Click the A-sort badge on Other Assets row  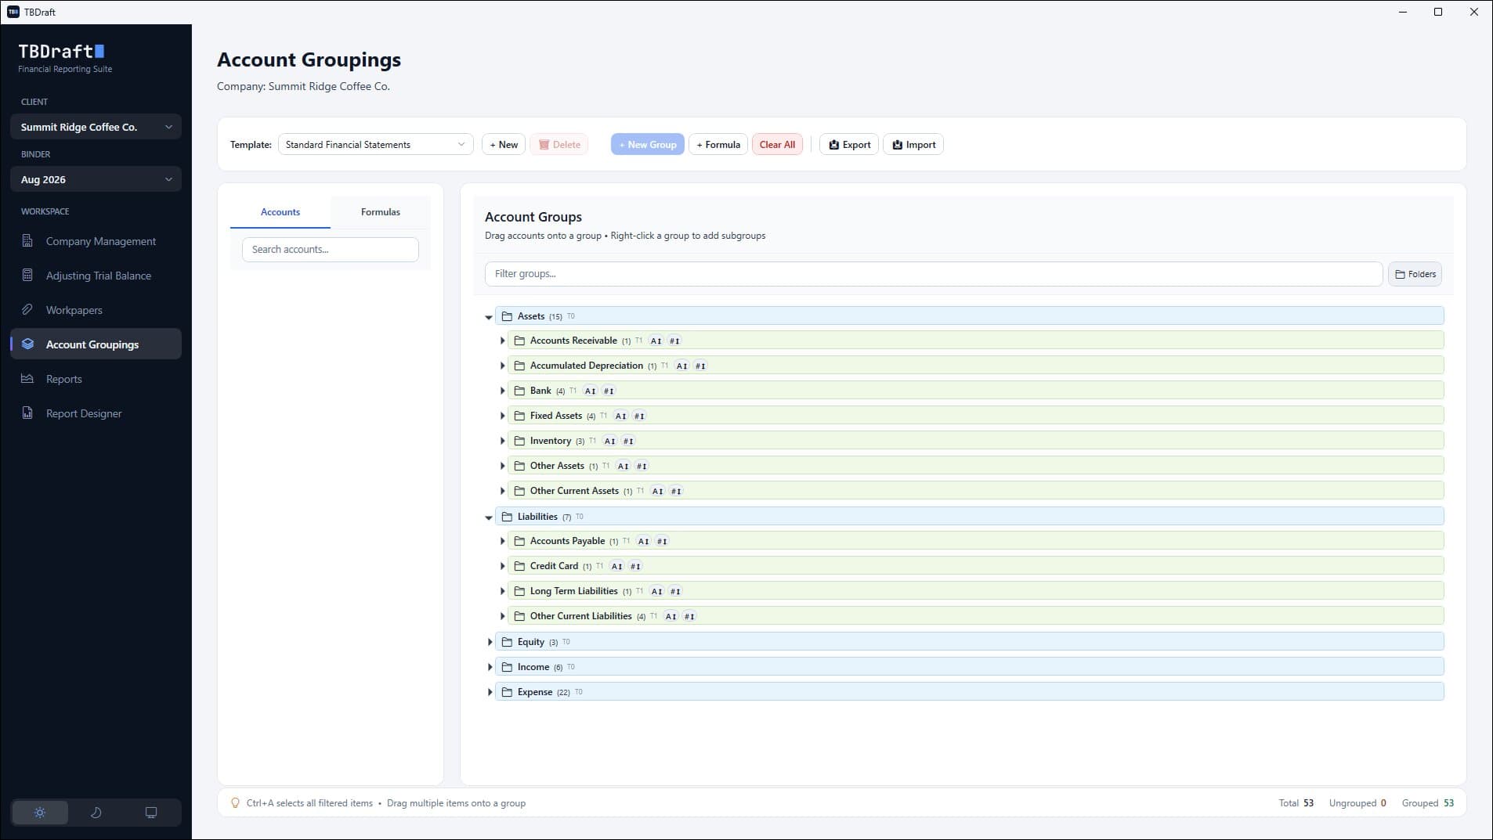(624, 466)
